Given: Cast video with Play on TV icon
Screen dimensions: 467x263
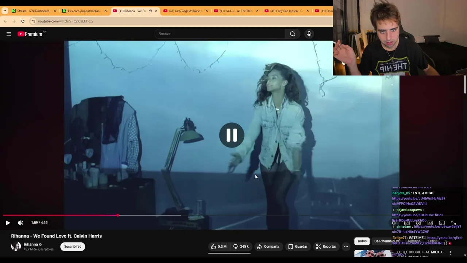Looking at the screenshot, I should 442,223.
